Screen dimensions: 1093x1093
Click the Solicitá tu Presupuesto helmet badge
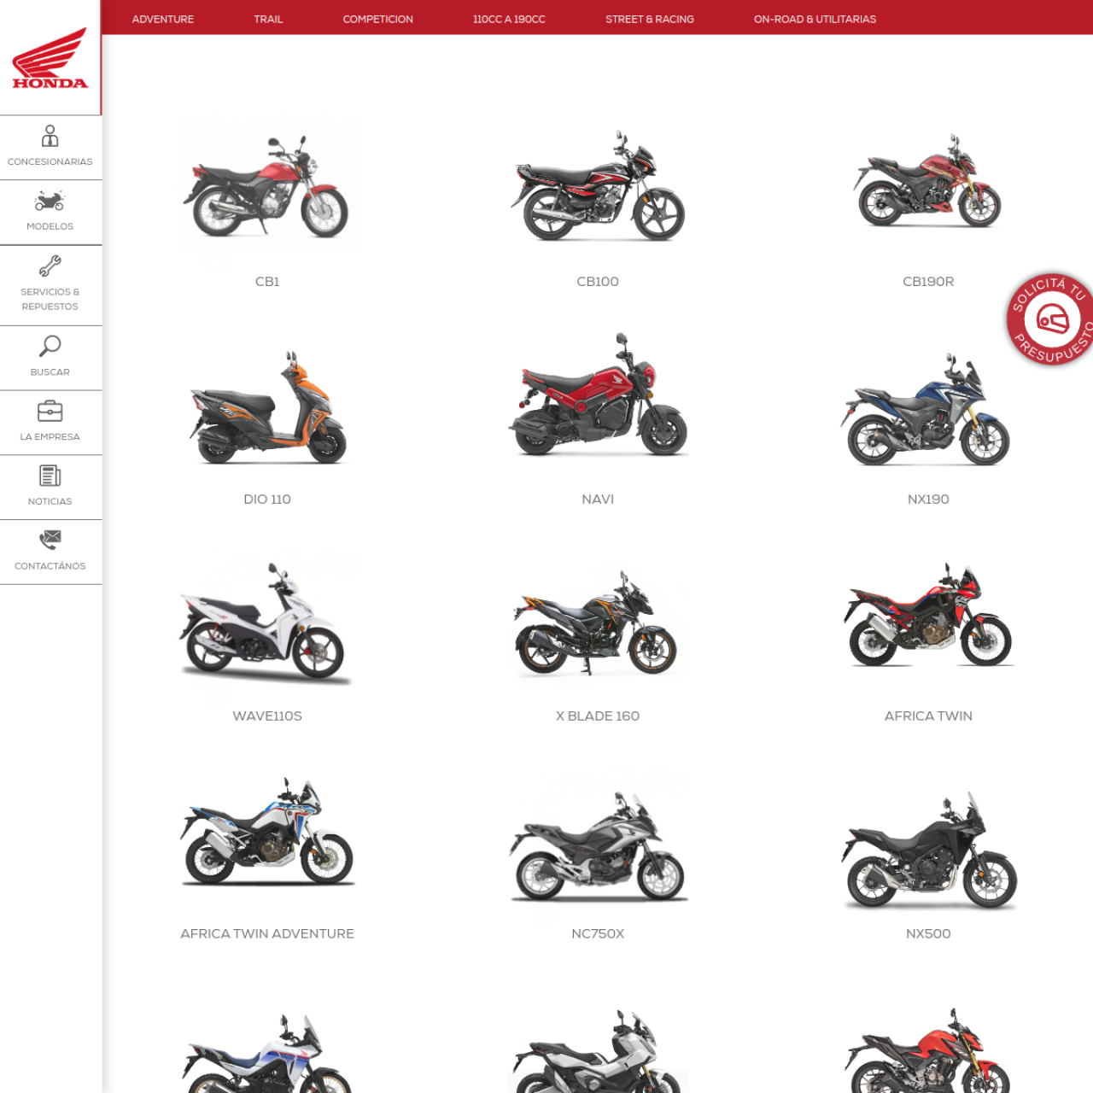[1050, 319]
